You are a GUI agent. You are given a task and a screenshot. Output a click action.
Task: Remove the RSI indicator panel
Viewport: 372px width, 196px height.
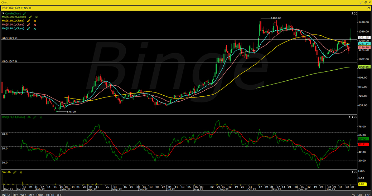pos(41,117)
